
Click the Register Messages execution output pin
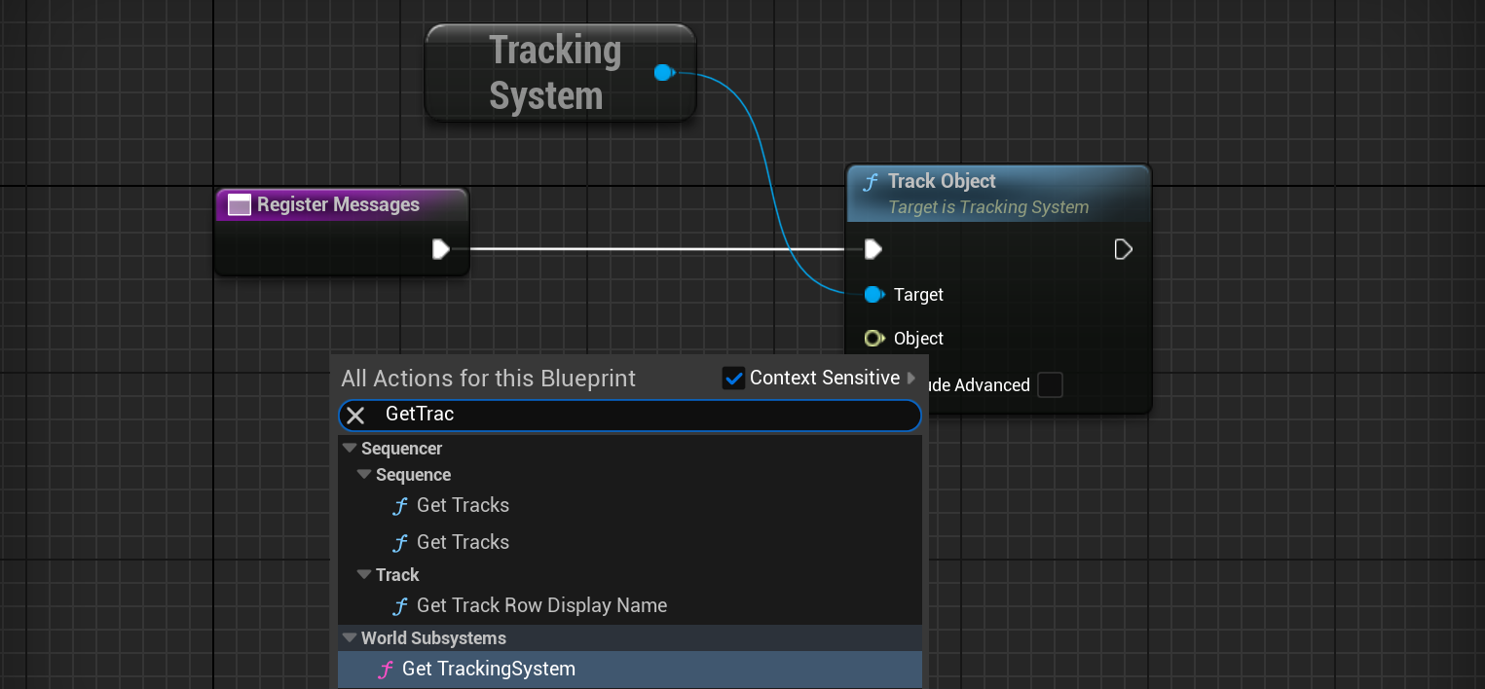[441, 249]
